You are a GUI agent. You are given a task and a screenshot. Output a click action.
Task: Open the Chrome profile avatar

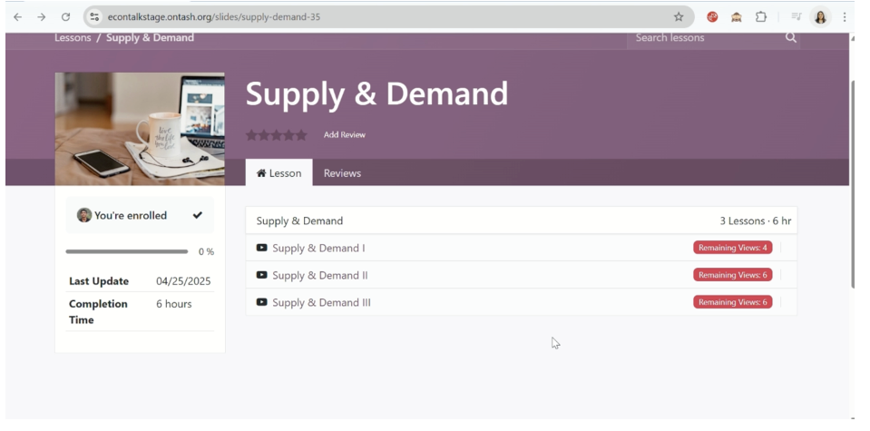(x=820, y=16)
